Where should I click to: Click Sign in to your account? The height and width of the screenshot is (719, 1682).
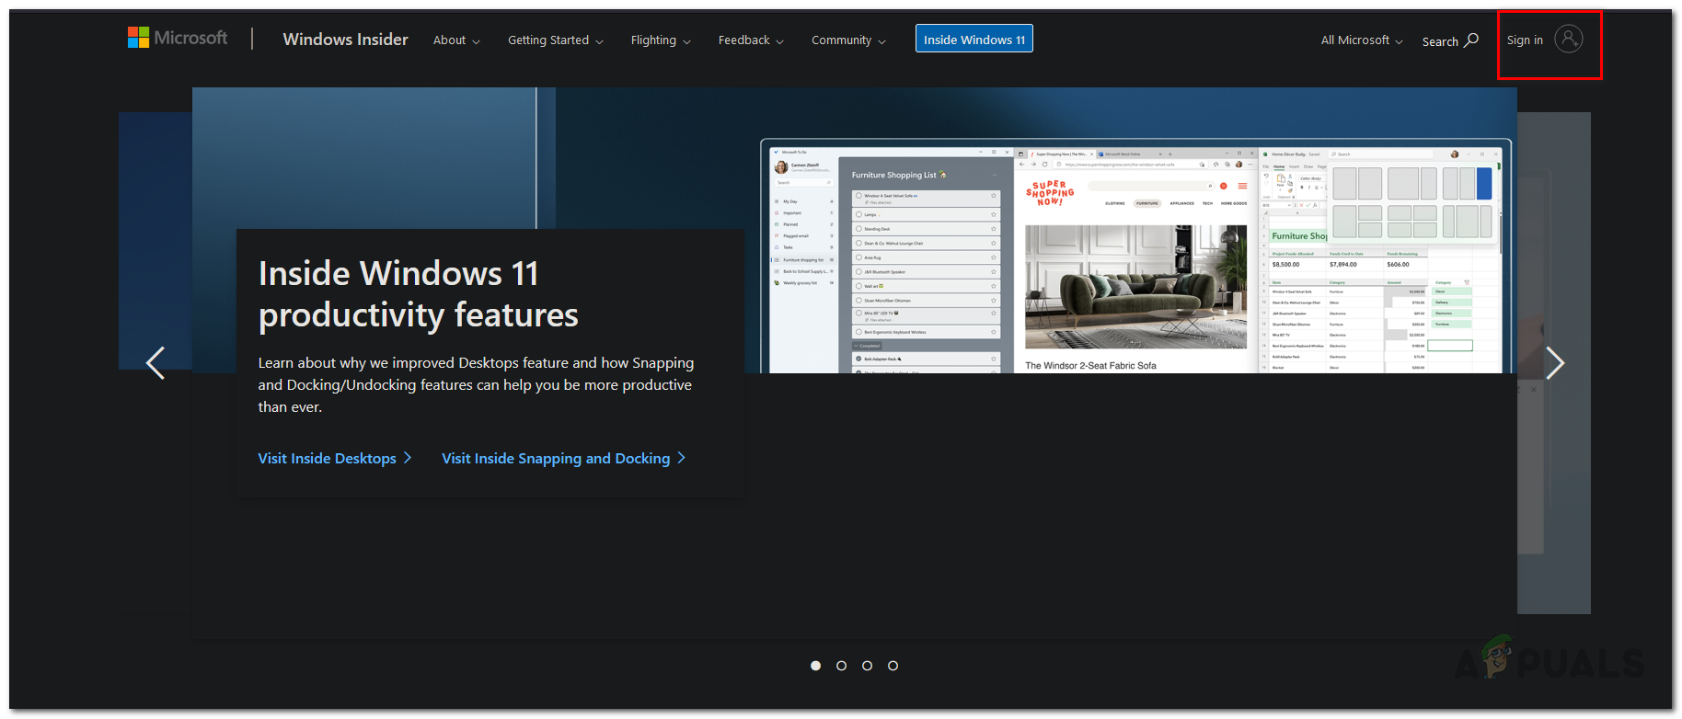pyautogui.click(x=1545, y=40)
